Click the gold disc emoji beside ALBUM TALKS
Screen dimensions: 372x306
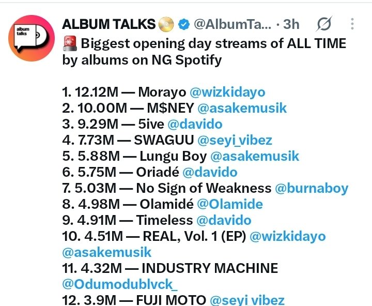coord(166,24)
